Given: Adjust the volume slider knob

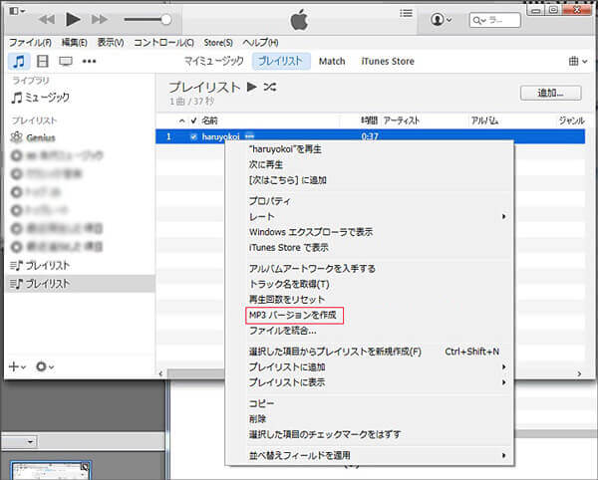Looking at the screenshot, I should 165,20.
